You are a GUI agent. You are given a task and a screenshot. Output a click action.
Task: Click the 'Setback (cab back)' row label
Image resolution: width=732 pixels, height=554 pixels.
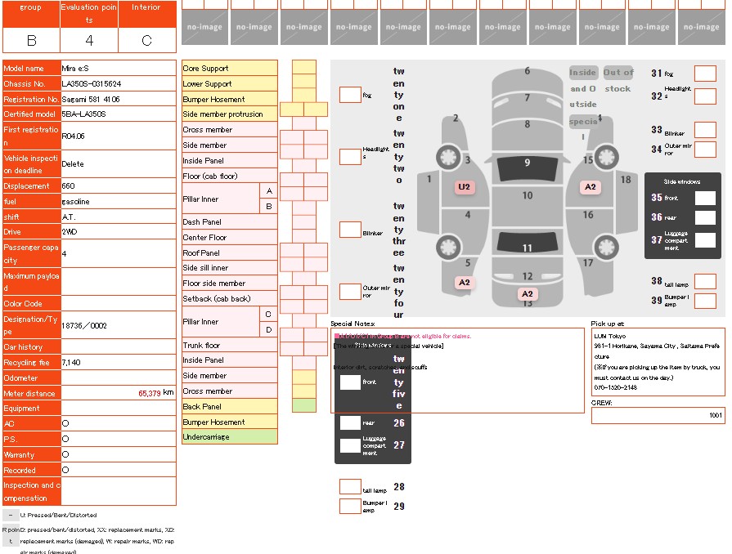[230, 298]
